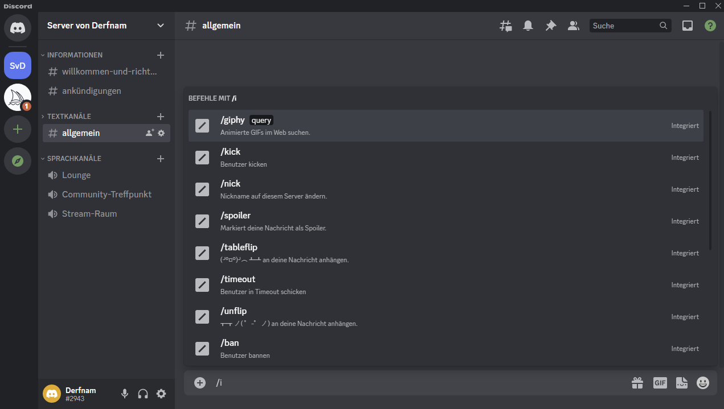Toggle the member list
724x409 pixels.
tap(573, 26)
